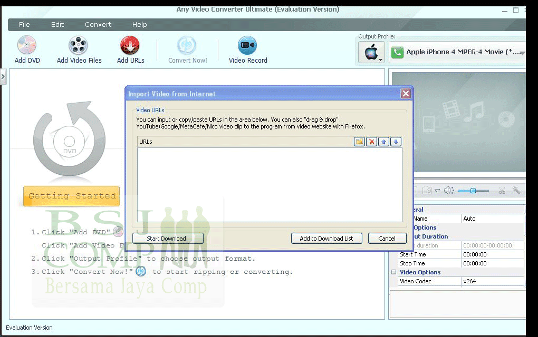
Task: Click the Add DVD disc icon in step 1
Action: tap(118, 232)
